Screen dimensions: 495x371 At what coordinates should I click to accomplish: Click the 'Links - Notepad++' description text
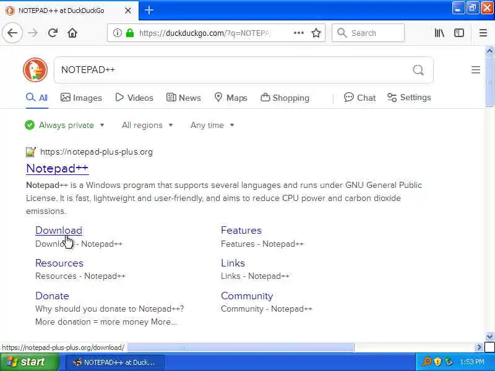click(x=255, y=276)
